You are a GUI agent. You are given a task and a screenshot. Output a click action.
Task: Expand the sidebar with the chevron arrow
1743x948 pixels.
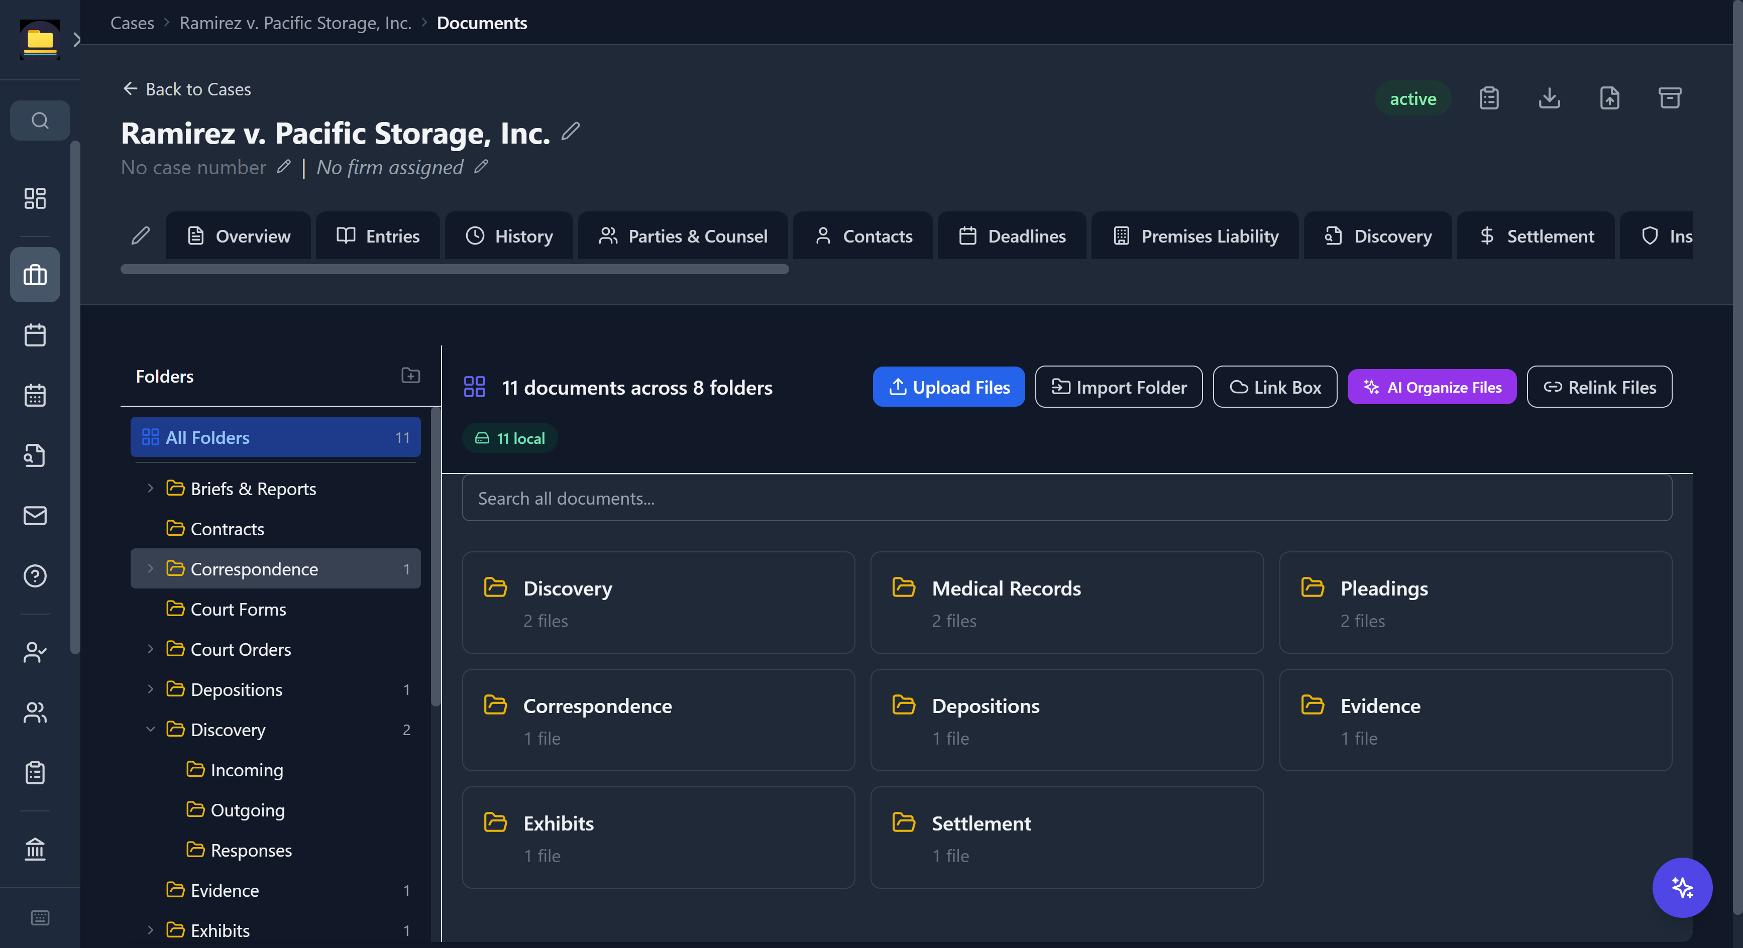click(x=76, y=40)
